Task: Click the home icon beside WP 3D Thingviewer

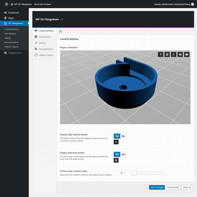Action: coord(12,4)
